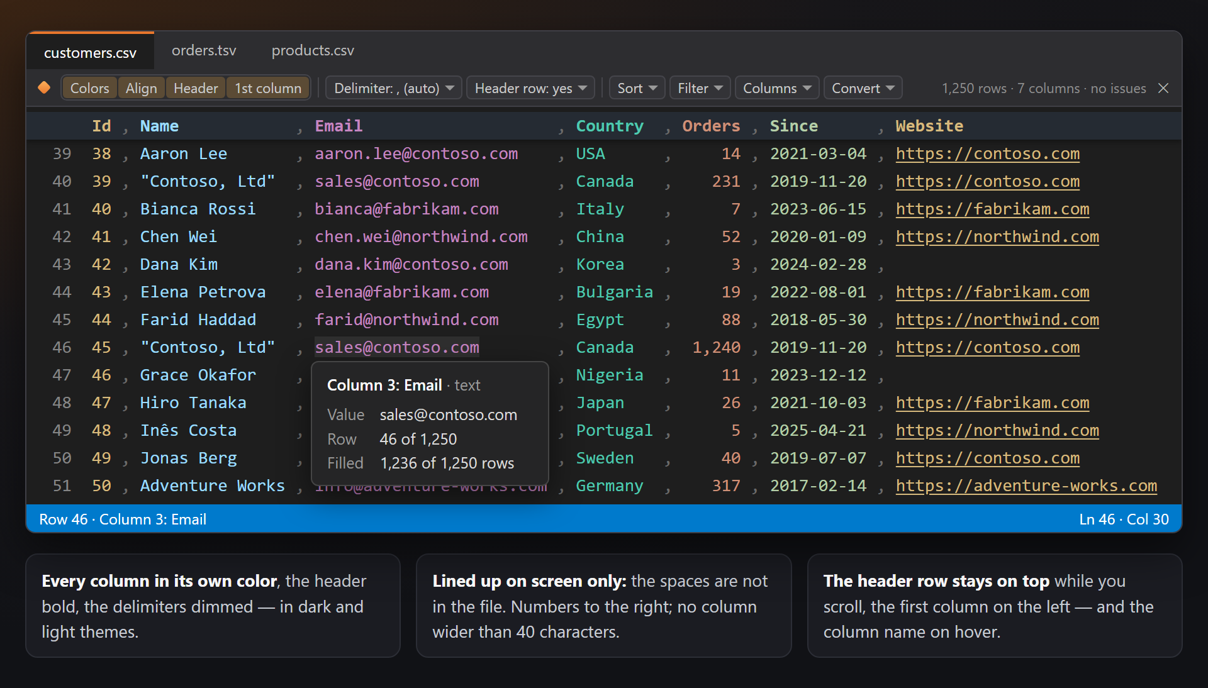This screenshot has width=1208, height=688.
Task: Select the Grace Okafor name cell
Action: click(x=198, y=375)
